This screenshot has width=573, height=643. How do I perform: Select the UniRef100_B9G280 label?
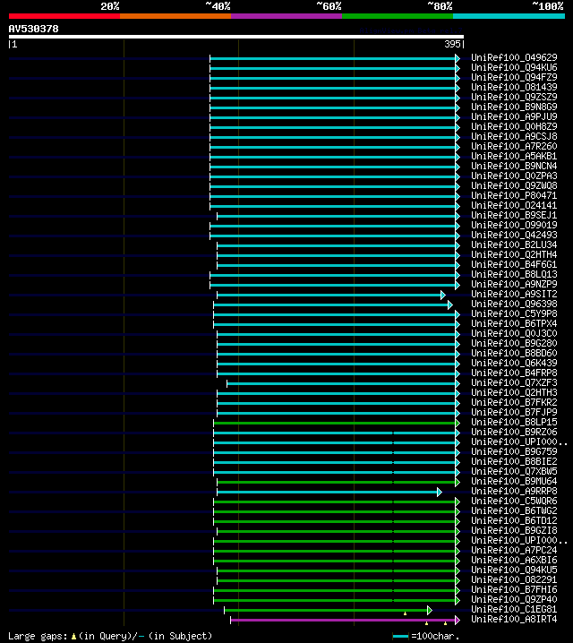point(514,343)
